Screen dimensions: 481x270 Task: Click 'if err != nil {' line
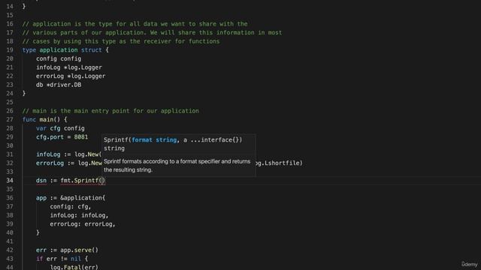(62, 259)
